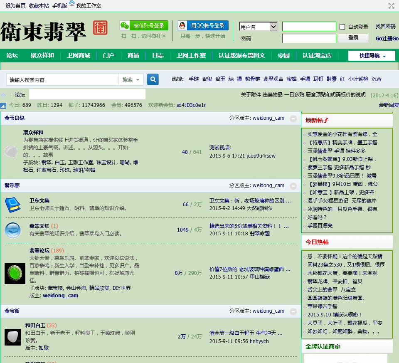Click the statistics bar chart icon
Viewport: 399px width, 363px height.
click(x=3, y=106)
